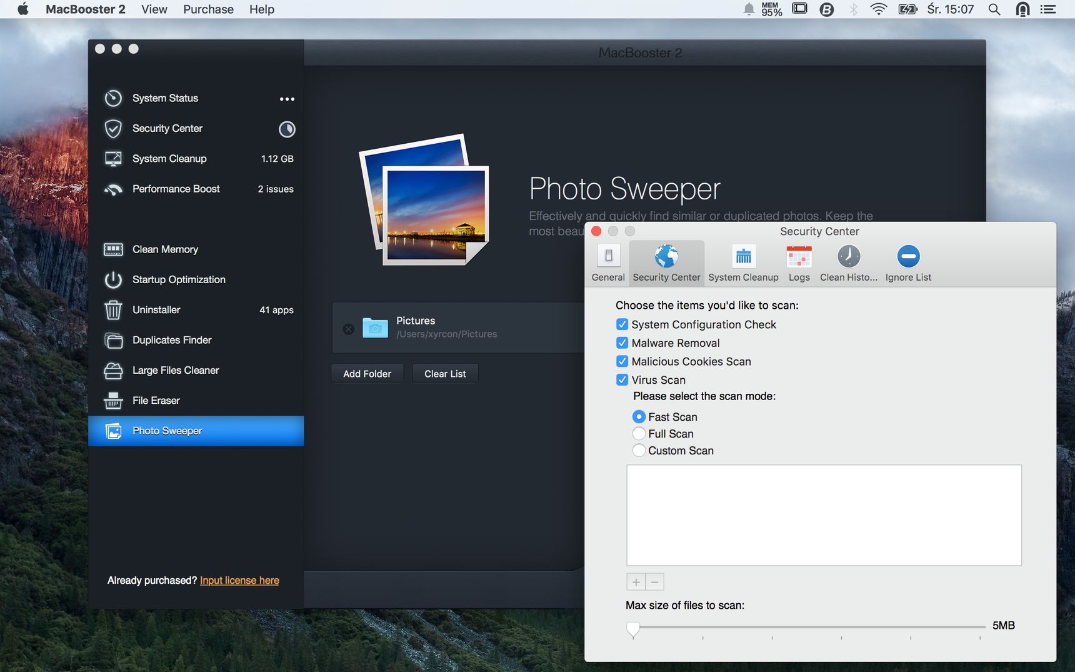This screenshot has height=672, width=1075.
Task: Open the notification bell in menu bar
Action: click(748, 9)
